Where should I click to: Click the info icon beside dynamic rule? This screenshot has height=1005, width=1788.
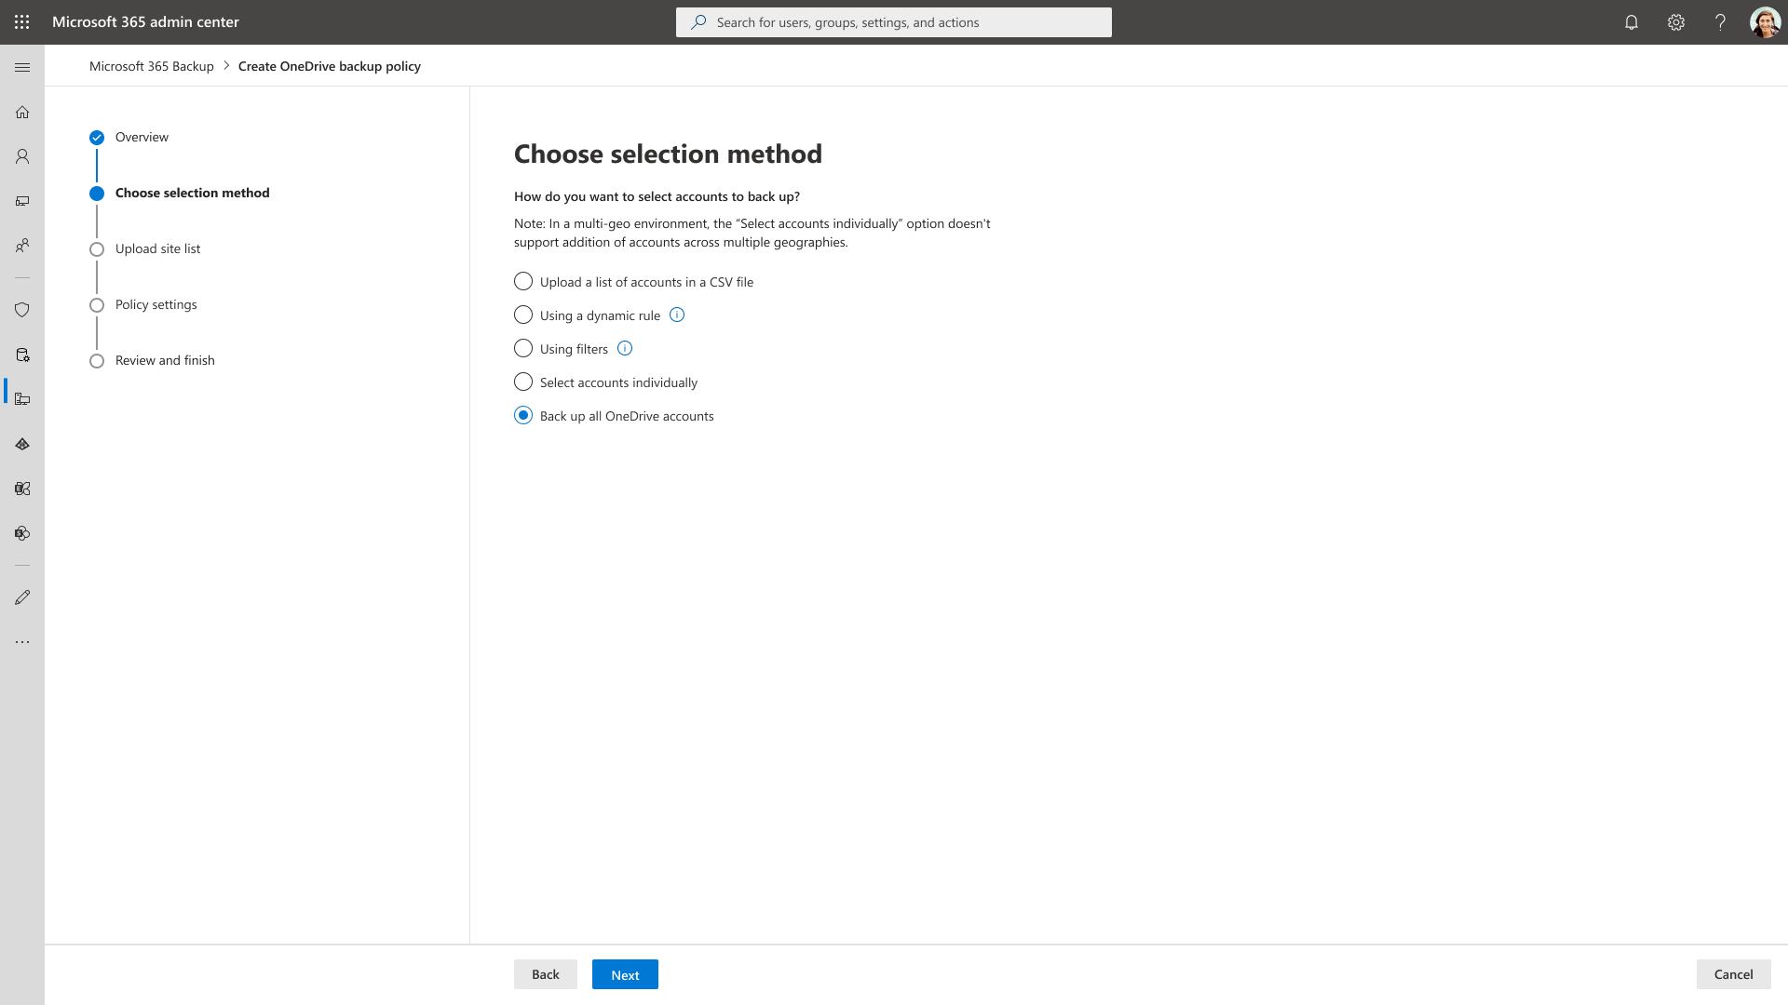point(677,315)
